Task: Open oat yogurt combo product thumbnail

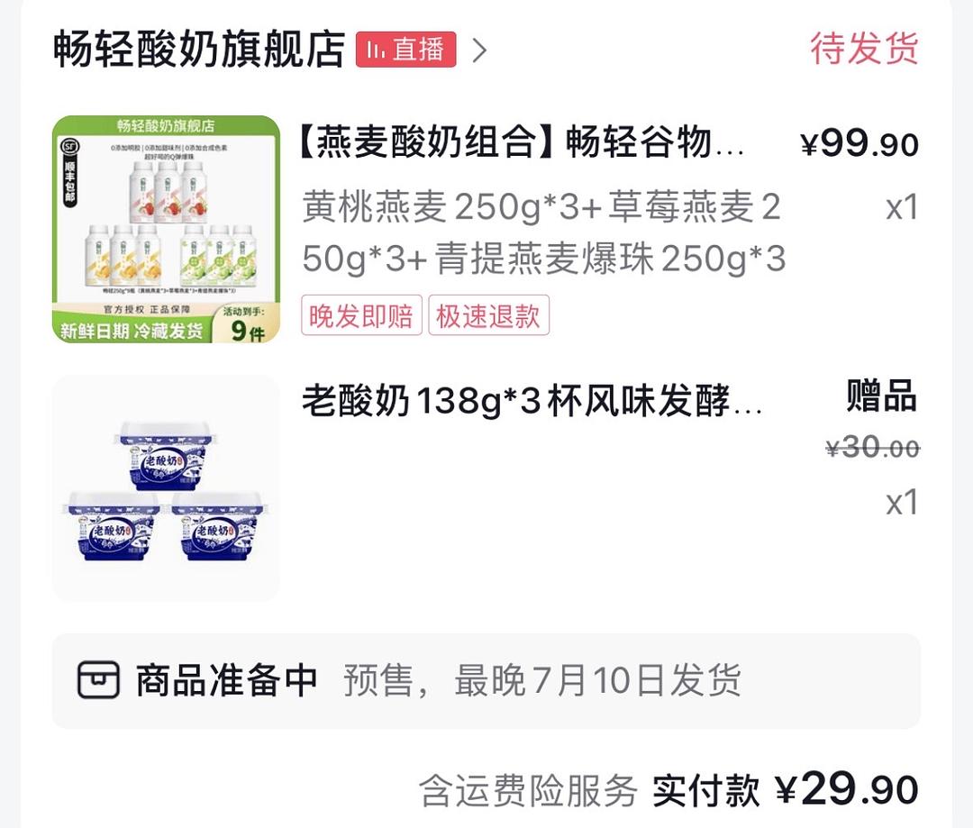Action: pos(166,229)
